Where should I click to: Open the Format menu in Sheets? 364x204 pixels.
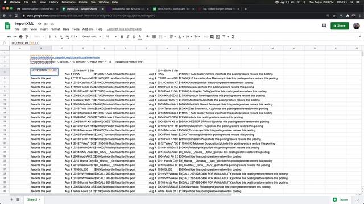pyautogui.click(x=55, y=29)
